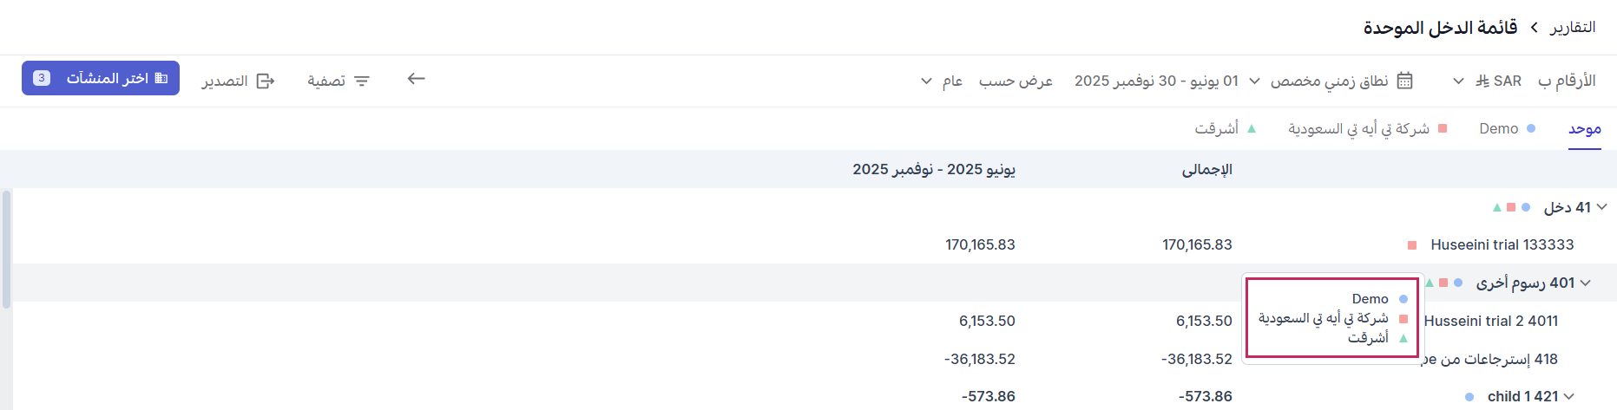Screen dimensions: 1617x410
Task: Click the اختر المنشآت button
Action: tap(101, 78)
